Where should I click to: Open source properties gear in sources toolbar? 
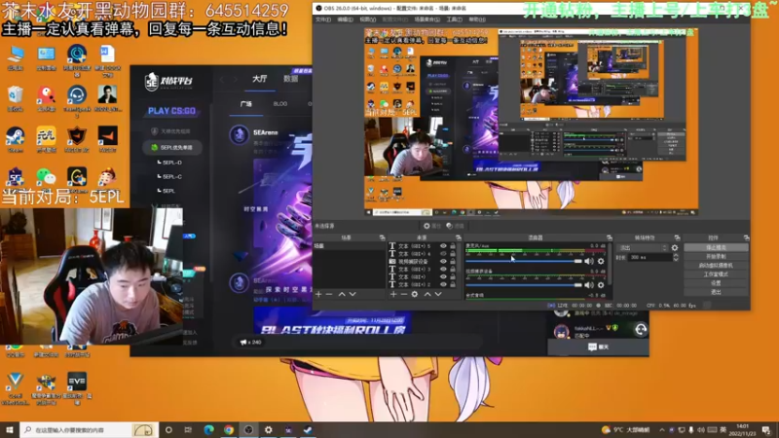(415, 295)
